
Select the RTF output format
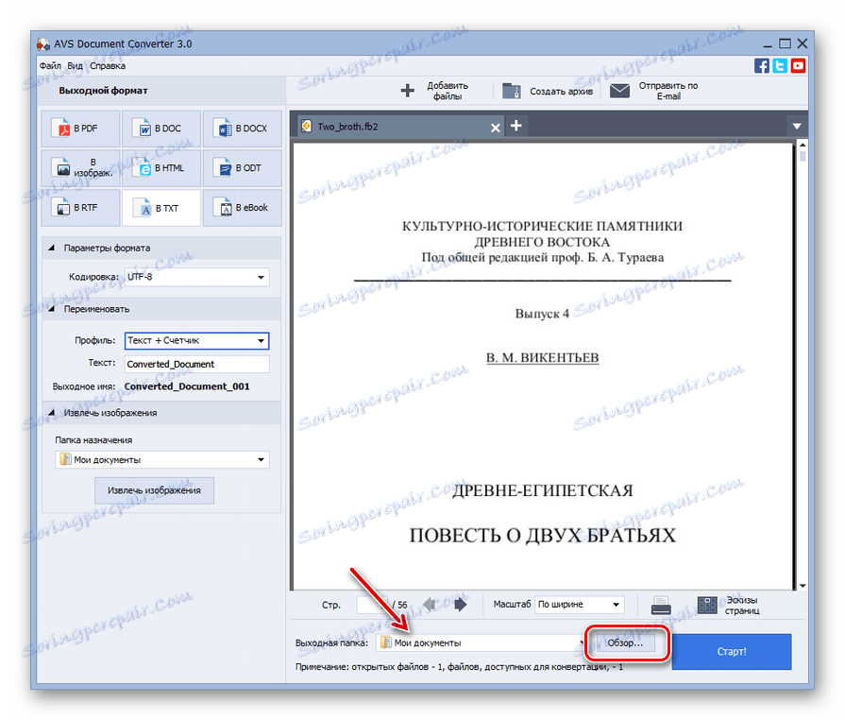point(80,208)
